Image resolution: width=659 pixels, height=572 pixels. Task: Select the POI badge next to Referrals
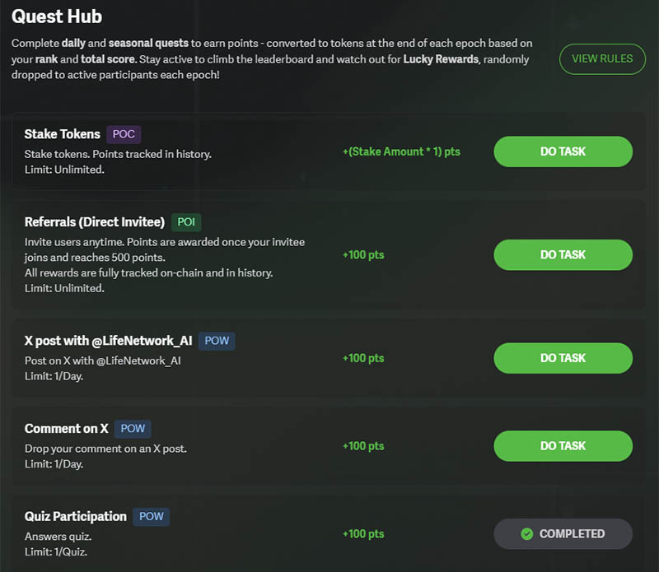[x=186, y=222]
